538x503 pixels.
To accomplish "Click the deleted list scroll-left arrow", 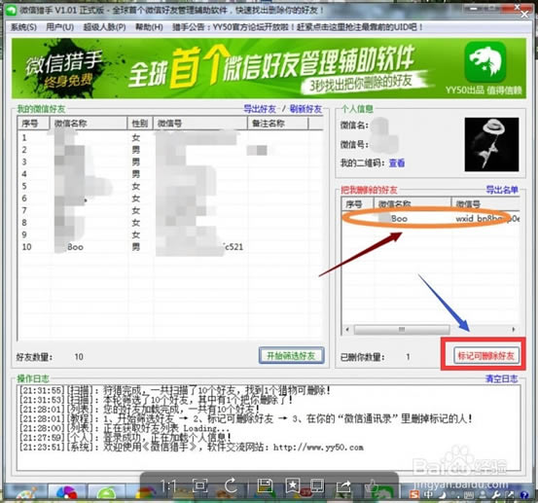I will 347,330.
